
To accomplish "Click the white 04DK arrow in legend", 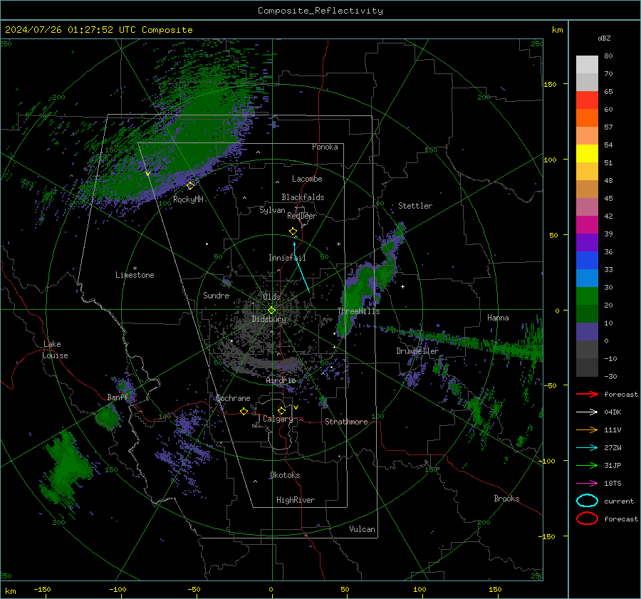I will click(587, 412).
